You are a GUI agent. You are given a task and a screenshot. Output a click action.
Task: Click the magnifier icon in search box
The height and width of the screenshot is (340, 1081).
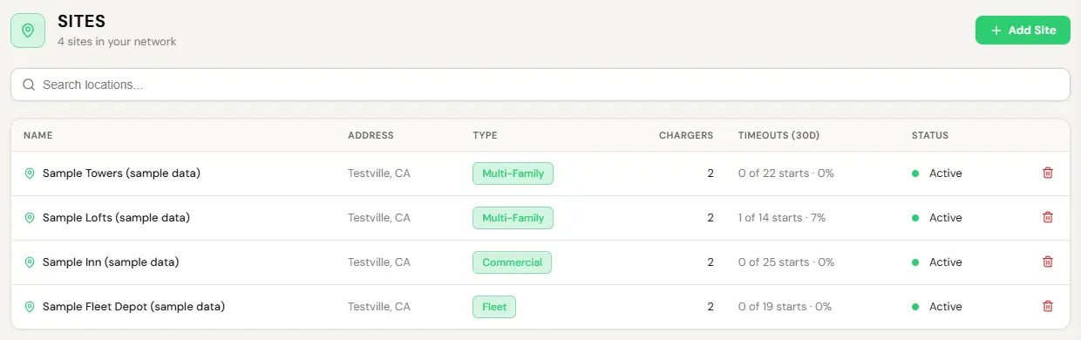click(x=29, y=85)
